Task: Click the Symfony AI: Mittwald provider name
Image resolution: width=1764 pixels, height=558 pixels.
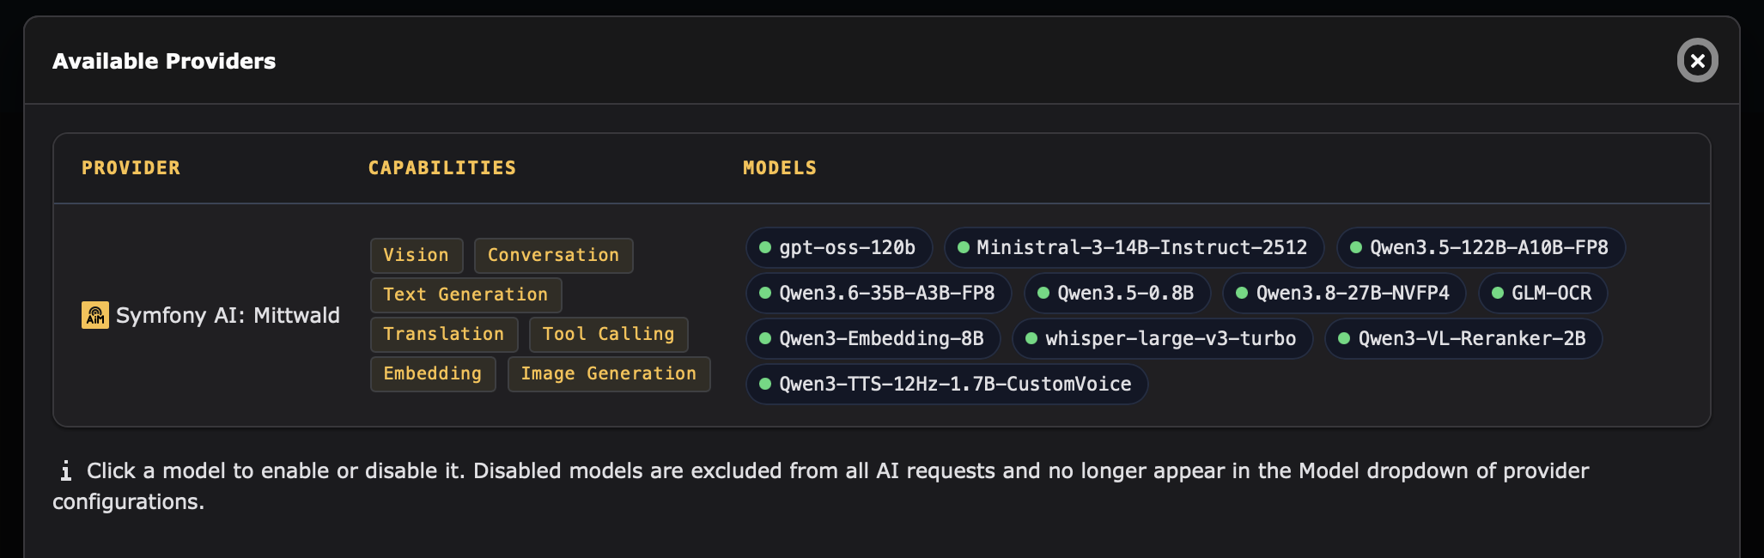Action: pyautogui.click(x=228, y=315)
